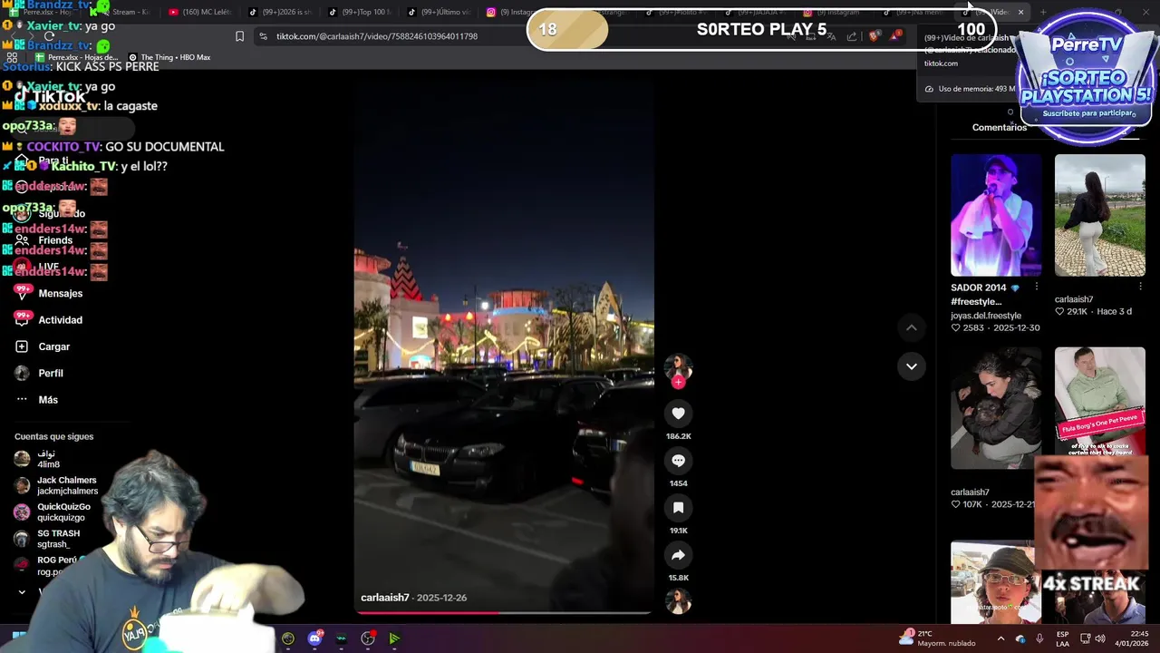
Task: Follow carlaaish7 with the red plus badge
Action: click(x=678, y=382)
